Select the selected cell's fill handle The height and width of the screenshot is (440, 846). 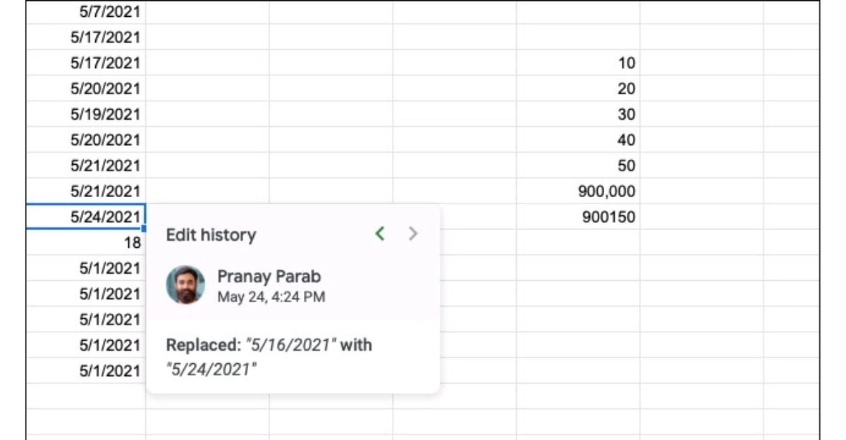[144, 229]
